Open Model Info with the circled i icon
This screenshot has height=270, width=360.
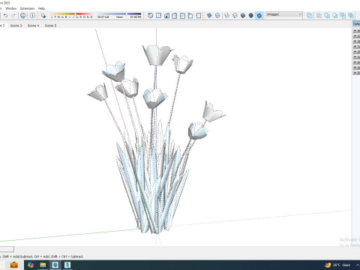pos(32,16)
